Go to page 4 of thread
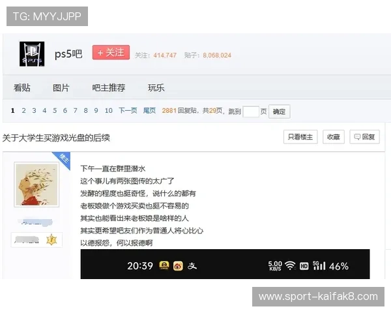Image resolution: width=391 pixels, height=313 pixels. click(x=44, y=110)
